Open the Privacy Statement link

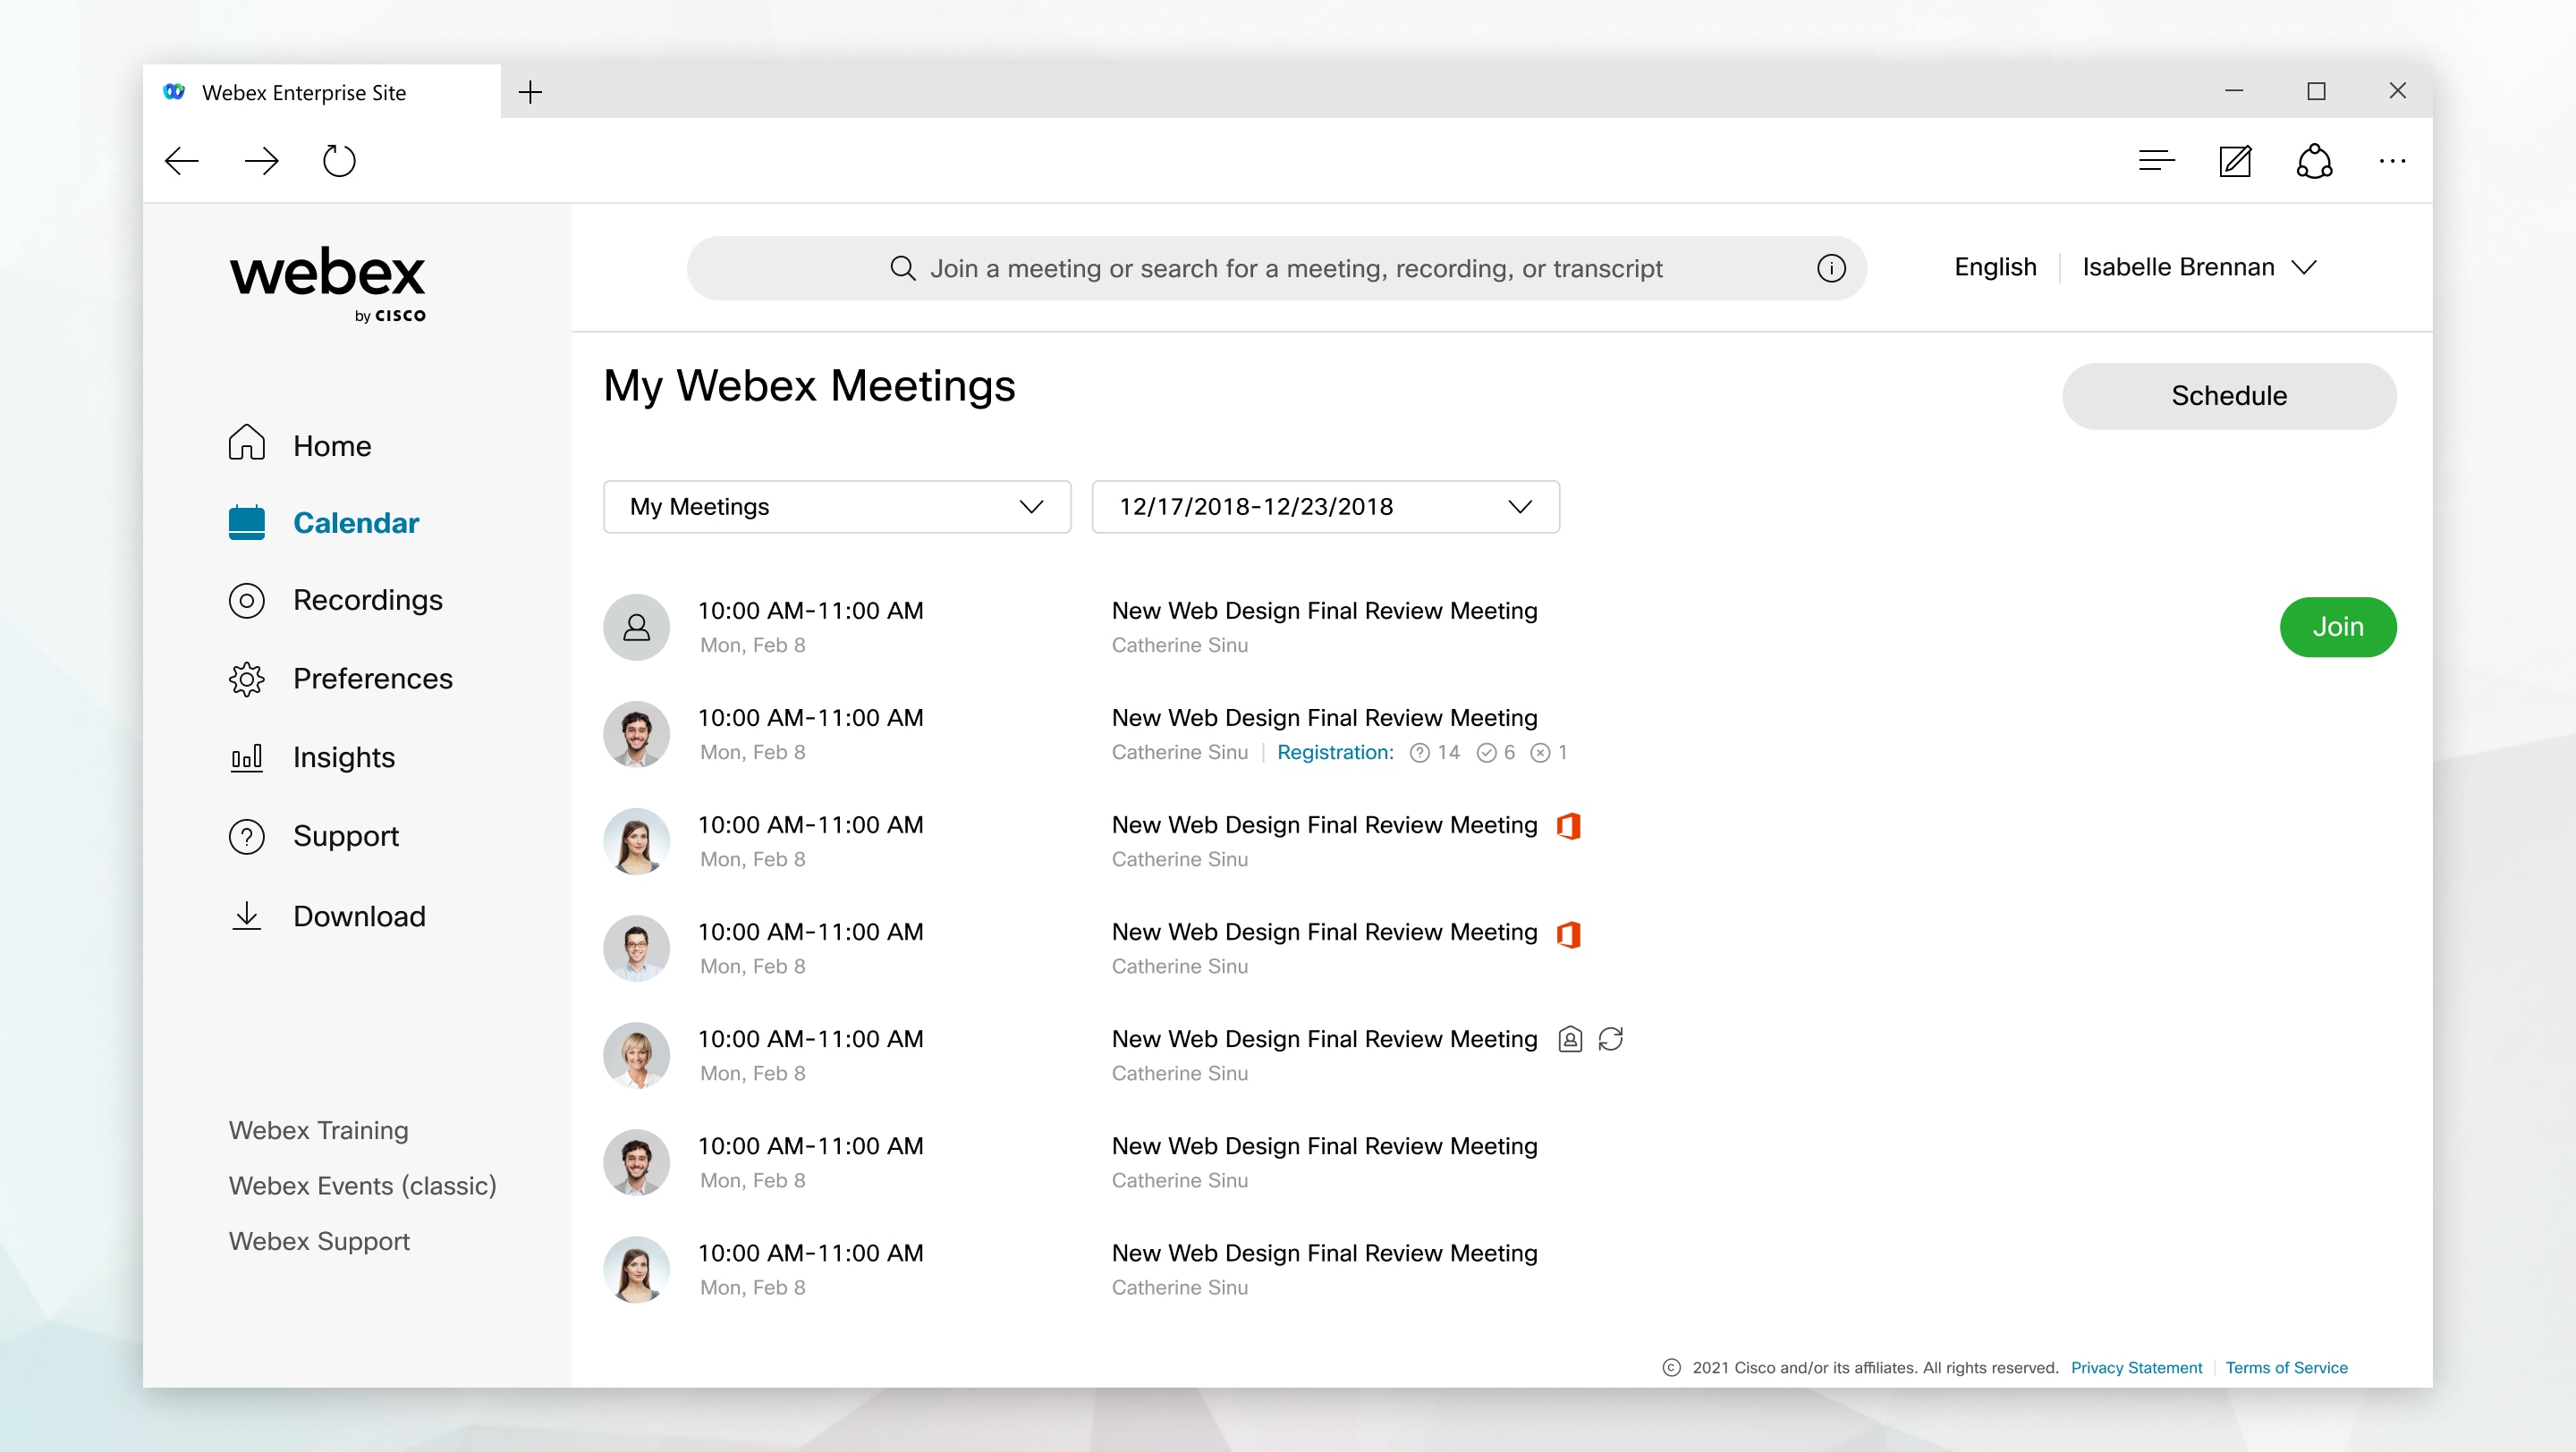(x=2136, y=1367)
